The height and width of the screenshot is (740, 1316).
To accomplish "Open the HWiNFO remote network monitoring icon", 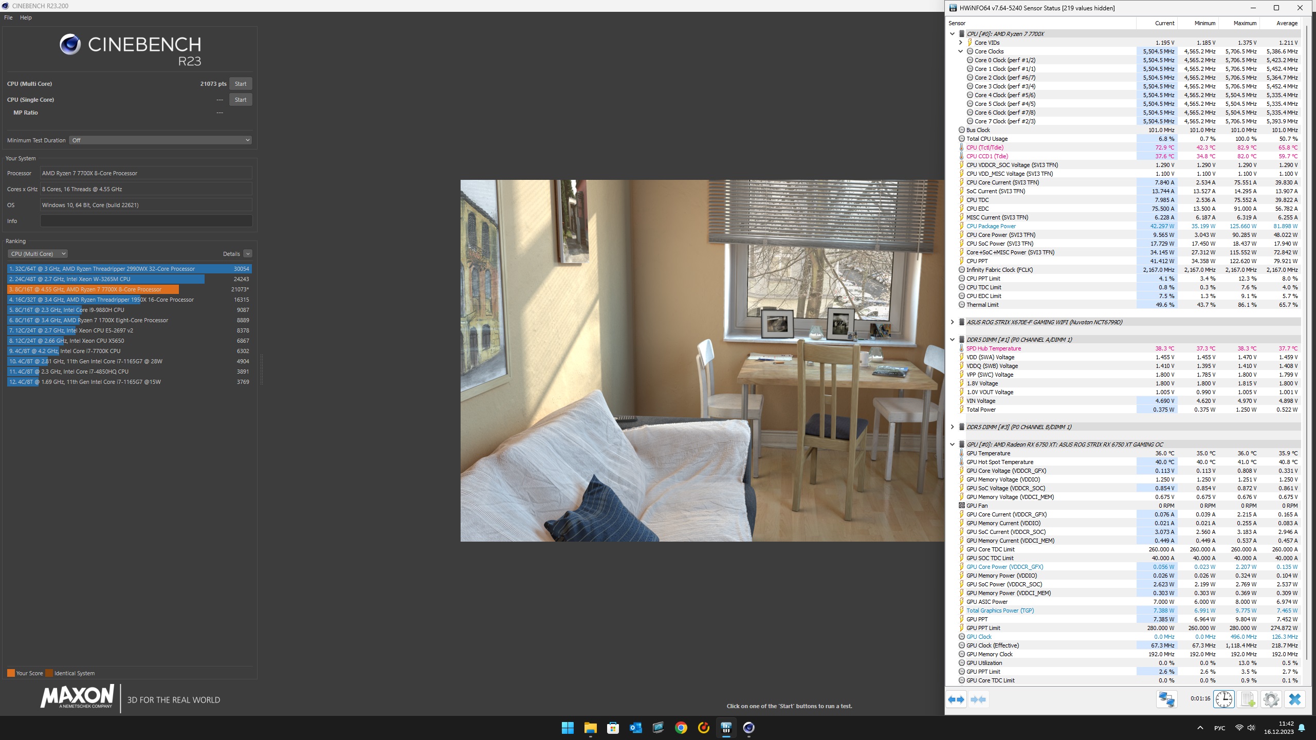I will point(1166,699).
